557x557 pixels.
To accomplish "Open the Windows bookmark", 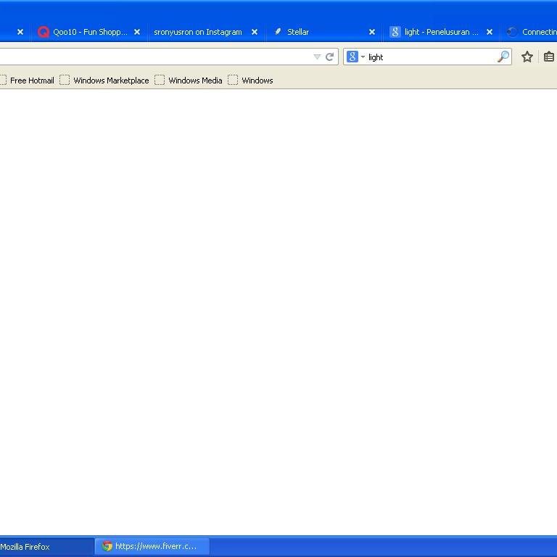I will (250, 81).
